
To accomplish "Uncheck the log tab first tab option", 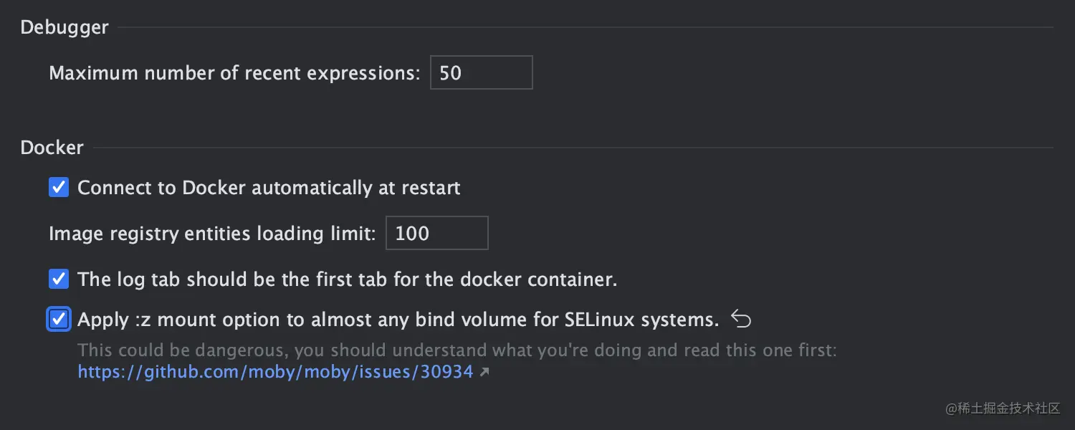I will [x=59, y=279].
